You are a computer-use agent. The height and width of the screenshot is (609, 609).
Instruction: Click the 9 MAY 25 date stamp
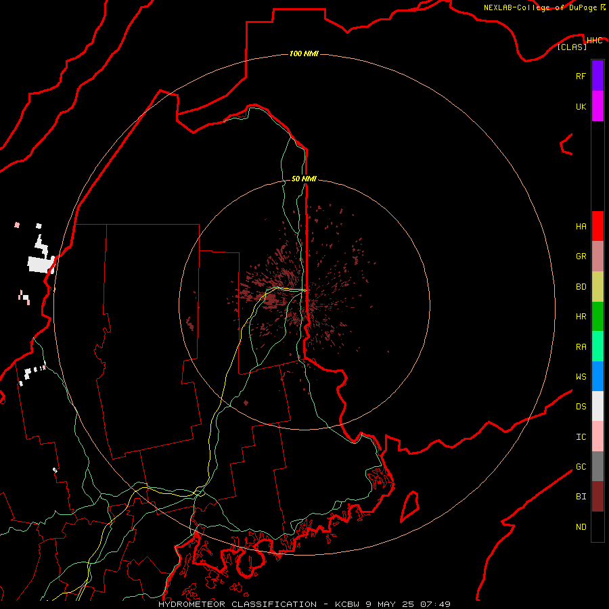pos(390,604)
